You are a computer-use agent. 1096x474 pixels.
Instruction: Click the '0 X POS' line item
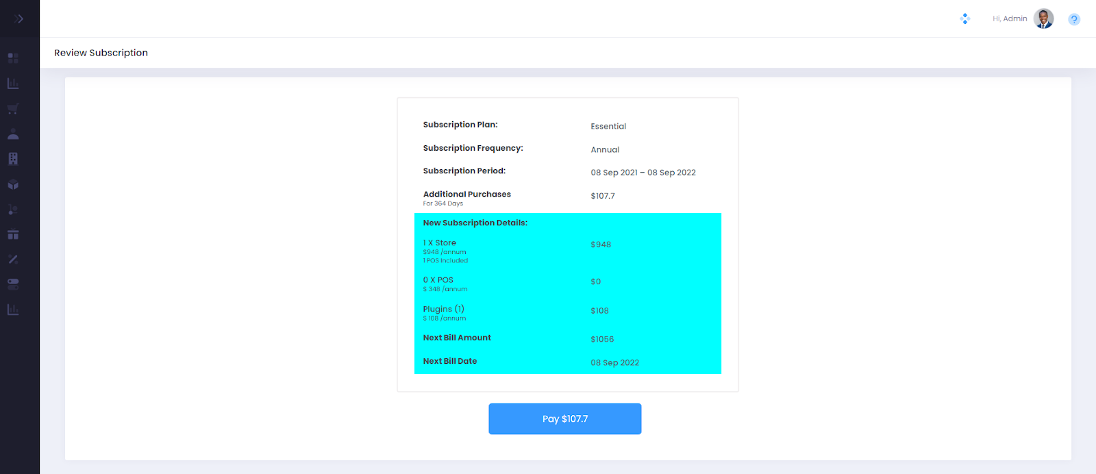[438, 279]
